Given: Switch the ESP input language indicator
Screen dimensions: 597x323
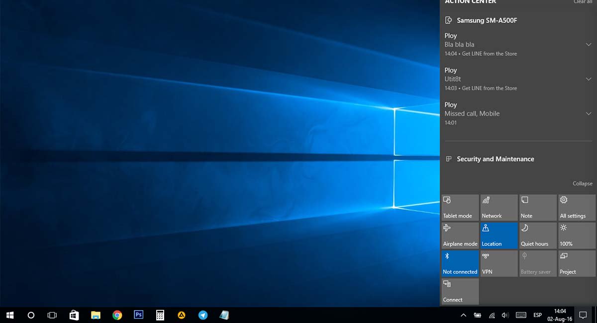Looking at the screenshot, I should coord(538,315).
